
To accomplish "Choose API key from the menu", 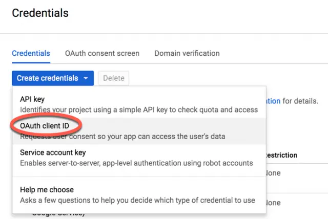I will [33, 99].
